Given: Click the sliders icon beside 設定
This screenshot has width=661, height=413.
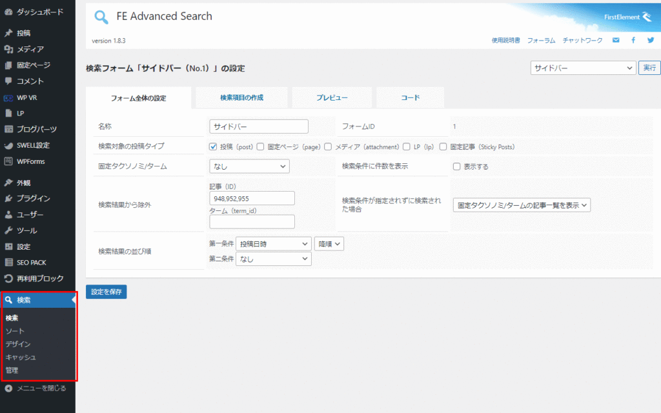Looking at the screenshot, I should [x=8, y=247].
